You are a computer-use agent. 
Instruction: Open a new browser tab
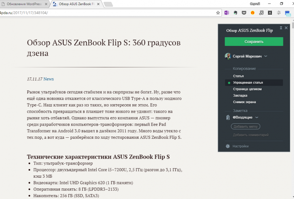(x=108, y=4)
